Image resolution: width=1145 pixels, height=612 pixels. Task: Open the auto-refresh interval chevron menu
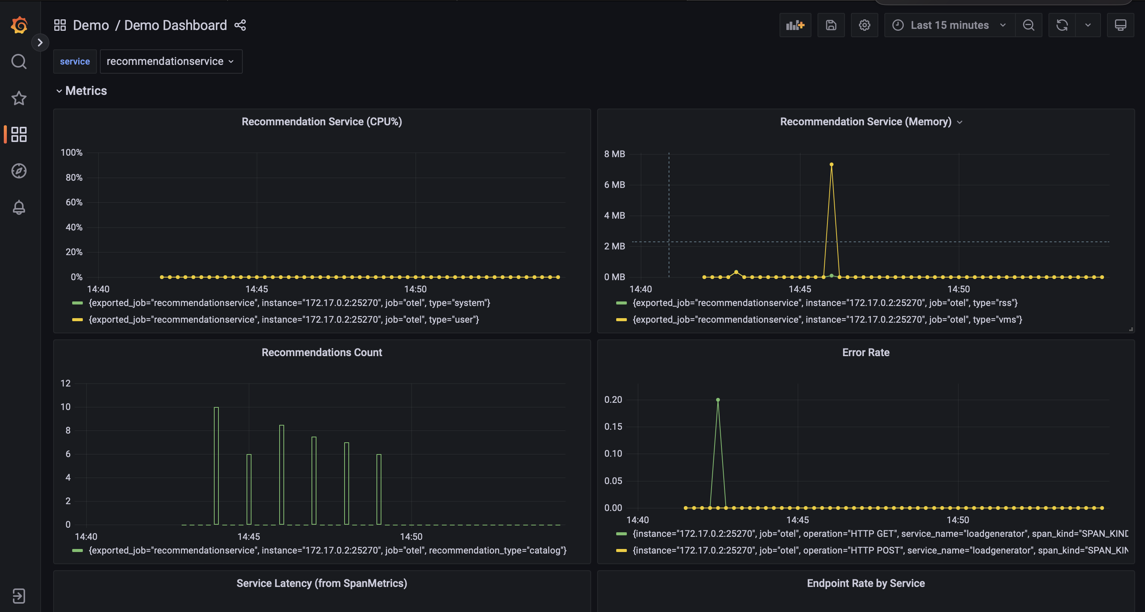coord(1088,25)
